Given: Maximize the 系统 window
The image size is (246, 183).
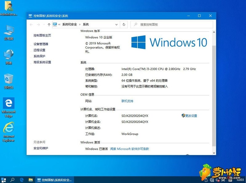Looking at the screenshot, I should [x=199, y=16].
